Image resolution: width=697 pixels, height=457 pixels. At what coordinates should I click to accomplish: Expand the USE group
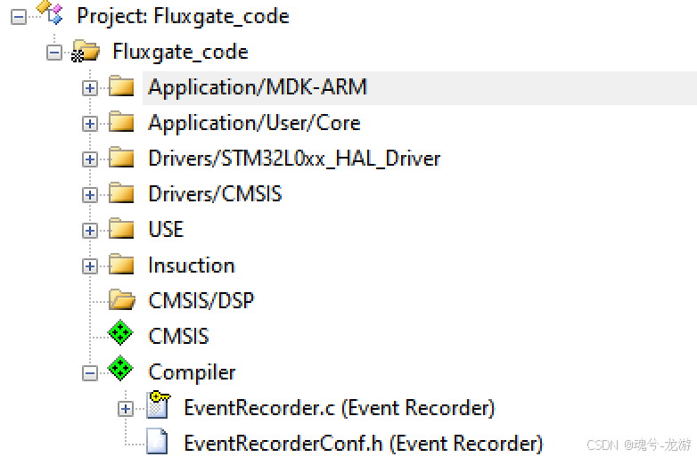(x=90, y=231)
